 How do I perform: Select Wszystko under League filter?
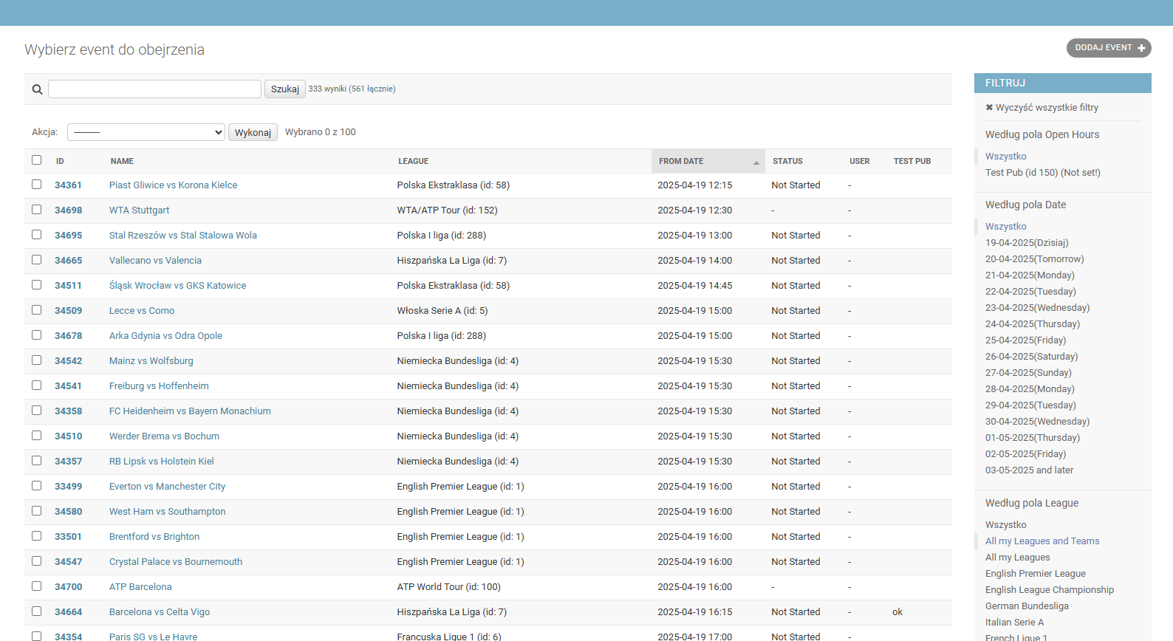tap(1005, 525)
